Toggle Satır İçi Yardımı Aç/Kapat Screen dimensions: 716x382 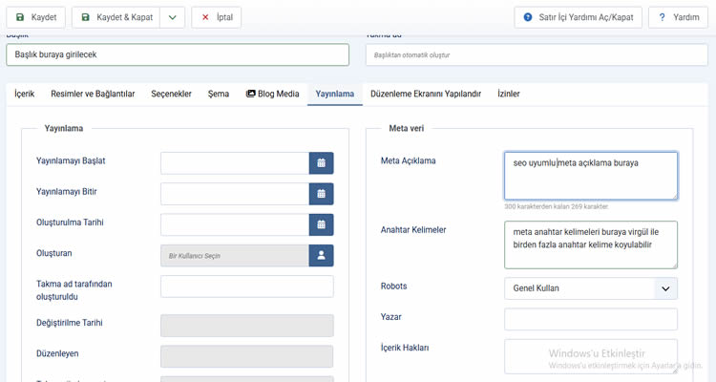click(x=577, y=17)
